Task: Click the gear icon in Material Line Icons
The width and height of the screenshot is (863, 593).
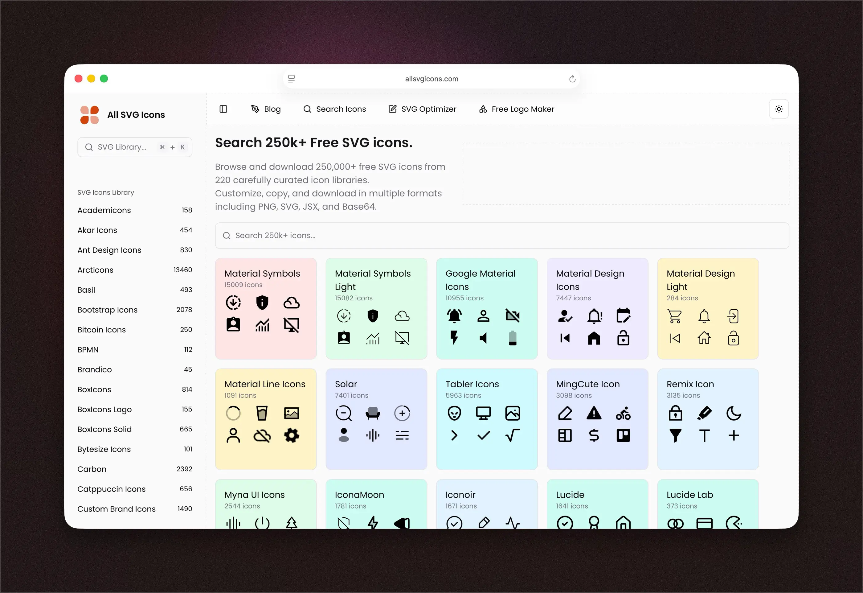Action: [x=292, y=435]
